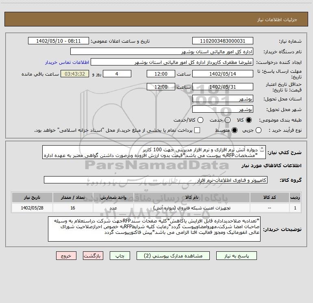Viewport: 313px width, 303px height.
Task: Click the item name تجهیزات امنیت شبکه فایروال cell
Action: [191, 208]
